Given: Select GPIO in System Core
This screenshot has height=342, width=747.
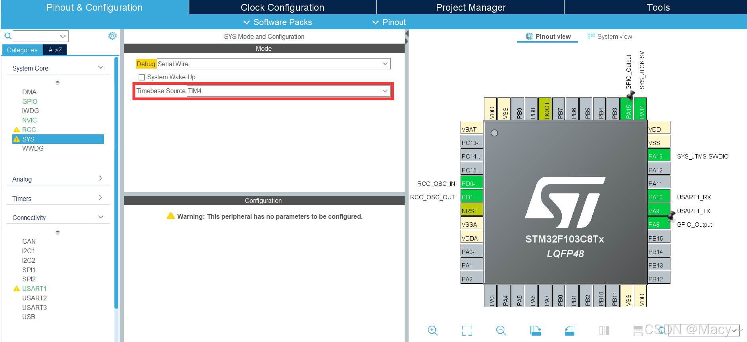Looking at the screenshot, I should [x=30, y=101].
